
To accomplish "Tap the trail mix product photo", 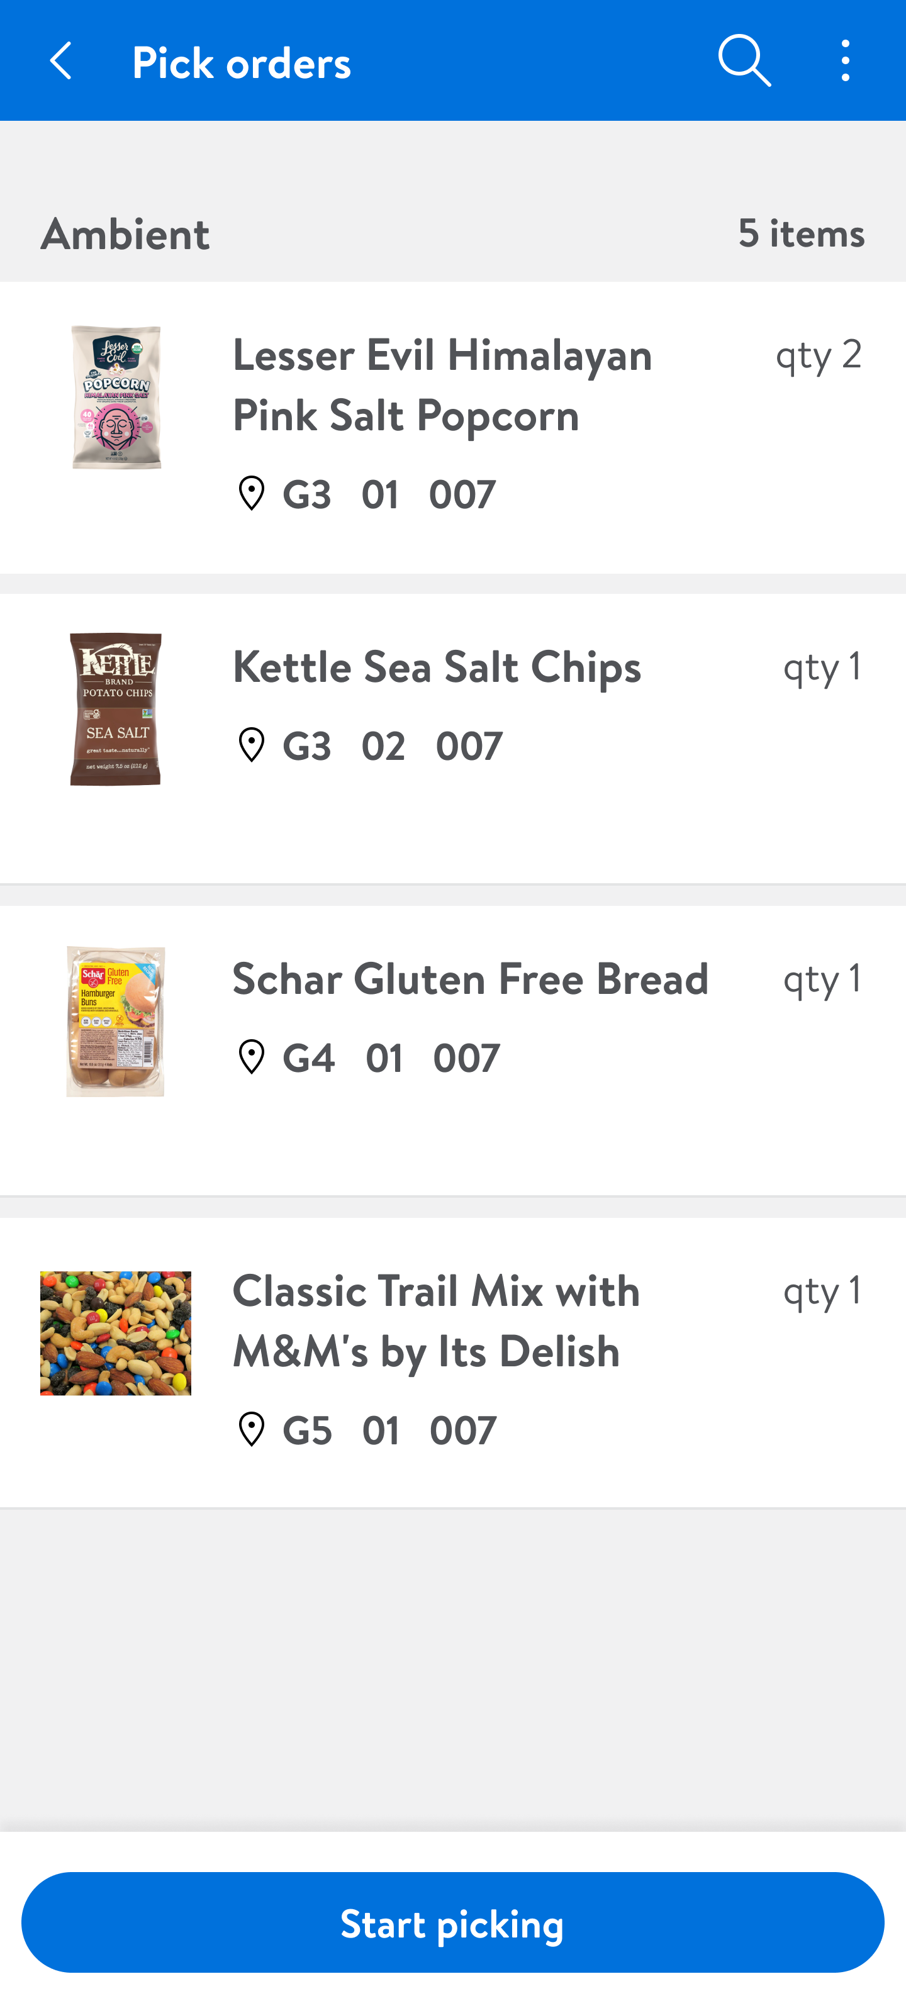I will click(116, 1333).
